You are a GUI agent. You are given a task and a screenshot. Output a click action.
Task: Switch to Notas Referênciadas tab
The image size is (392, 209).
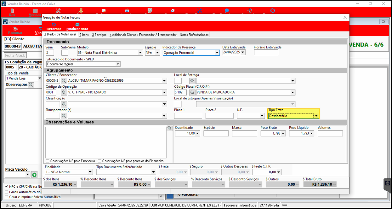coord(194,35)
